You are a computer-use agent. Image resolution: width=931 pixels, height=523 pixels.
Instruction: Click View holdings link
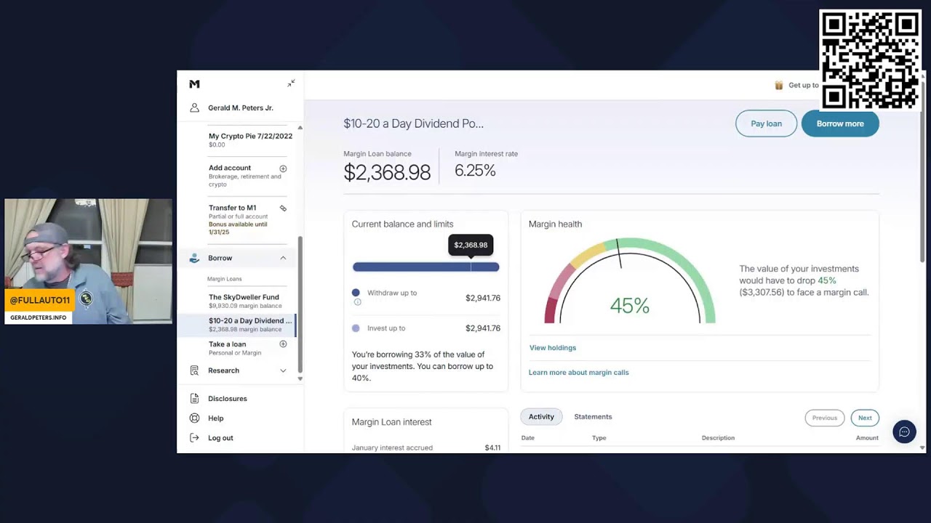(553, 348)
